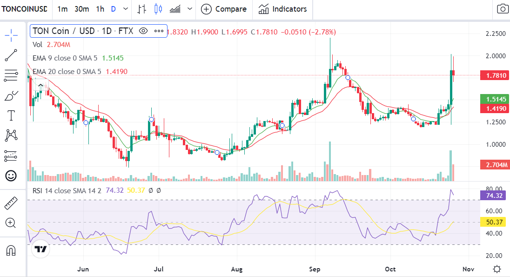The height and width of the screenshot is (277, 510).
Task: Open the Indicators menu
Action: (x=282, y=9)
